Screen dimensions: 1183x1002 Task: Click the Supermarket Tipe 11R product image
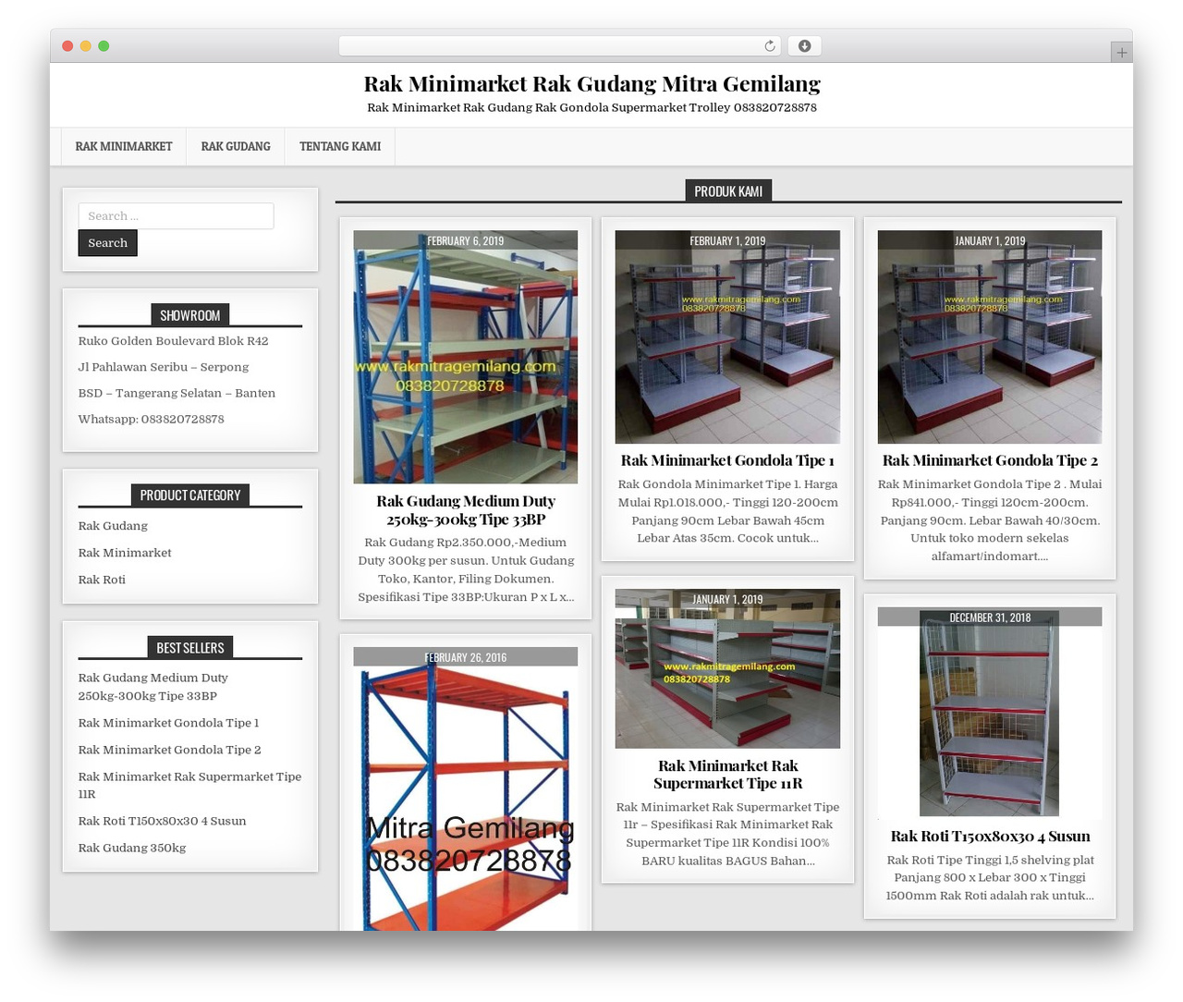(x=727, y=668)
